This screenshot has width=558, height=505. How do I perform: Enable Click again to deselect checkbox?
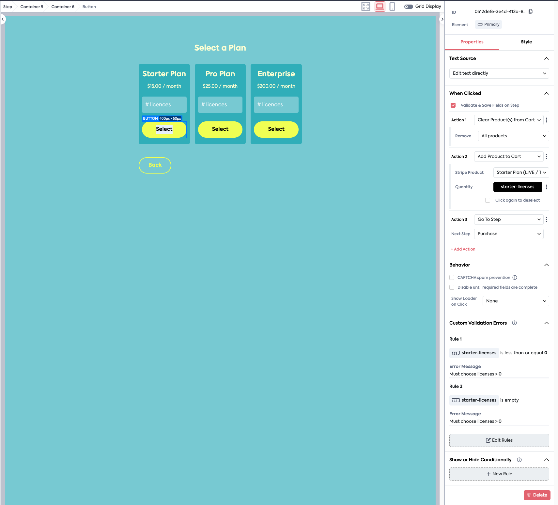tap(488, 200)
